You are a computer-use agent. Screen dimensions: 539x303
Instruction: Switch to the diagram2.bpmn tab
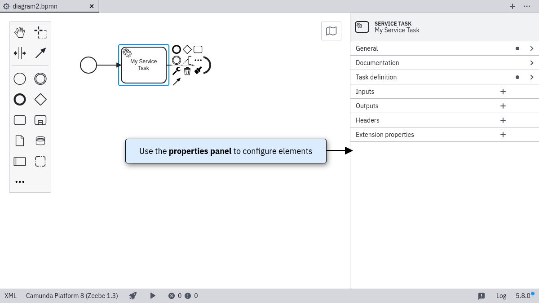pos(35,6)
